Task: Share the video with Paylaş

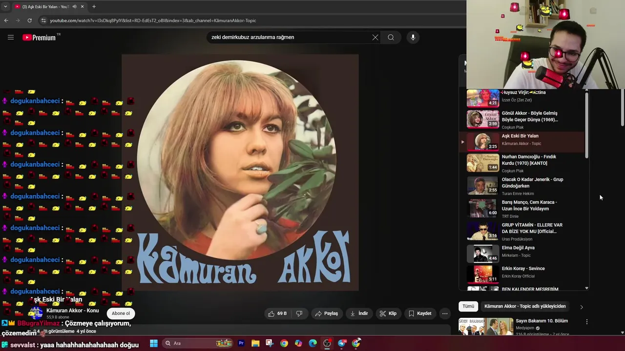Action: (327, 313)
